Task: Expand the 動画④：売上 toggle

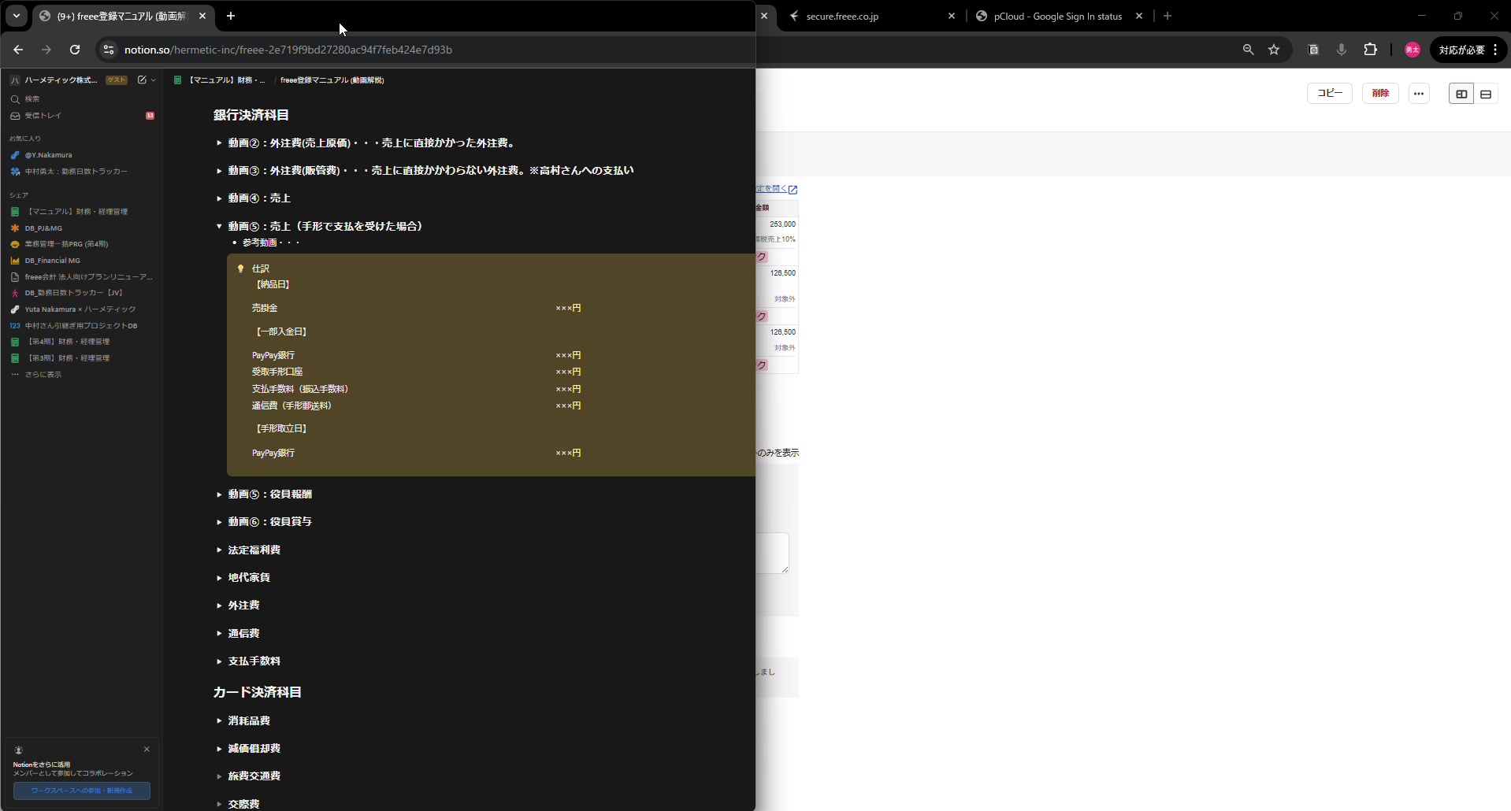Action: coord(219,198)
